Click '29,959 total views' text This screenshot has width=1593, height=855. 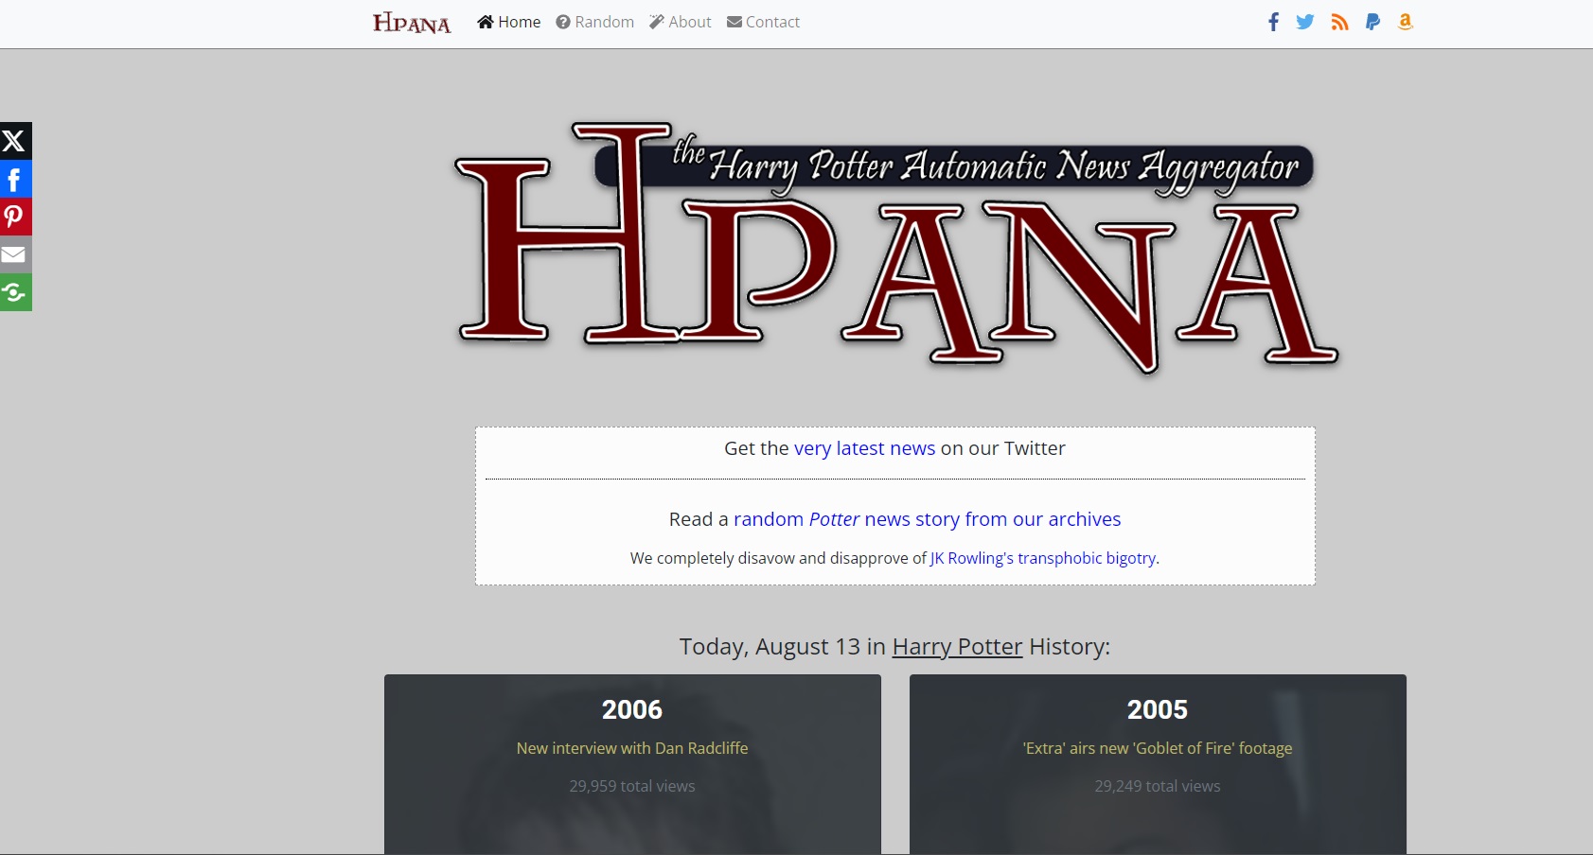pyautogui.click(x=632, y=786)
